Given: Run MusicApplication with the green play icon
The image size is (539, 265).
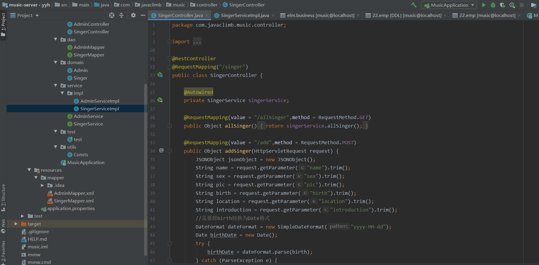Looking at the screenshot, I should [x=484, y=5].
